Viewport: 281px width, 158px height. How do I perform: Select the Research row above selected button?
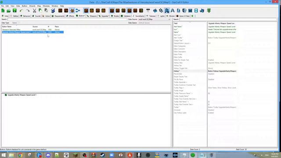32,29
